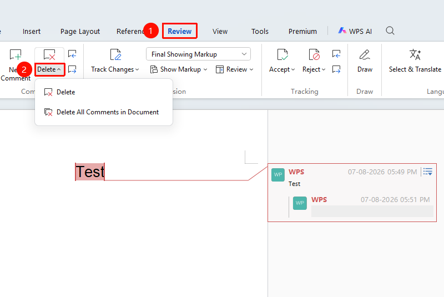This screenshot has width=444, height=297.
Task: Click WP avatar of reply comment
Action: tap(300, 203)
